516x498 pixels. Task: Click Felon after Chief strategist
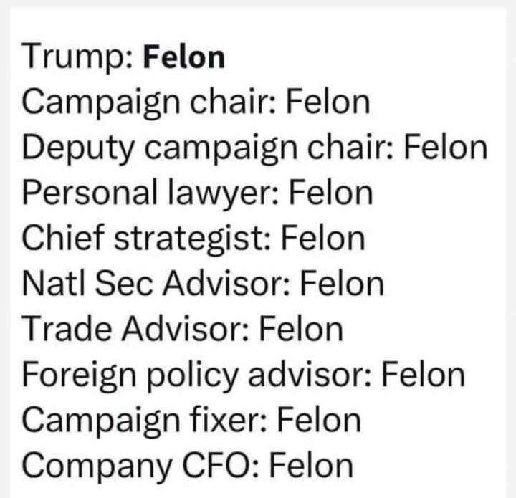coord(322,239)
